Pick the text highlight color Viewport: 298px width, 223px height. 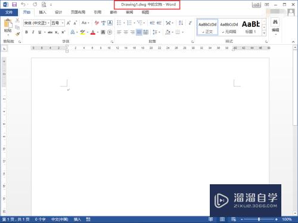[83, 32]
